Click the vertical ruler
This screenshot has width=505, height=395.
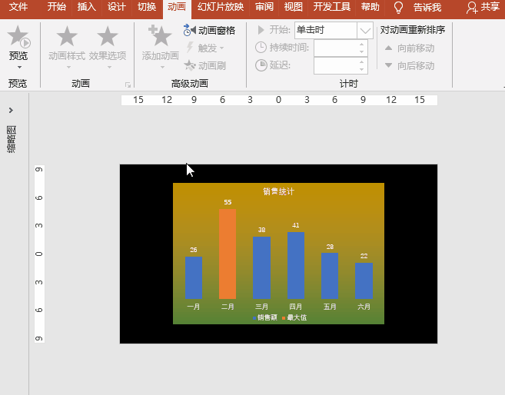coord(39,254)
